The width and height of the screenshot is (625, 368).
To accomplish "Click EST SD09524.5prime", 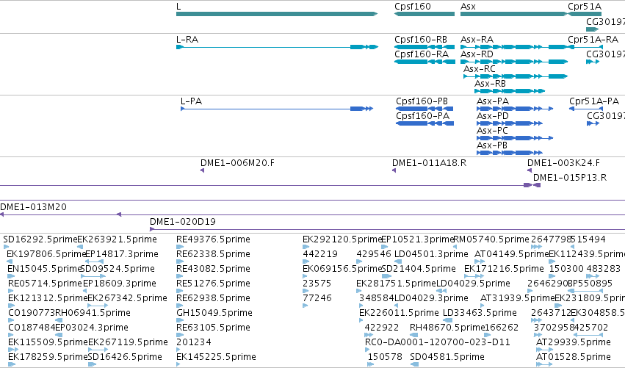I will coord(118,269).
